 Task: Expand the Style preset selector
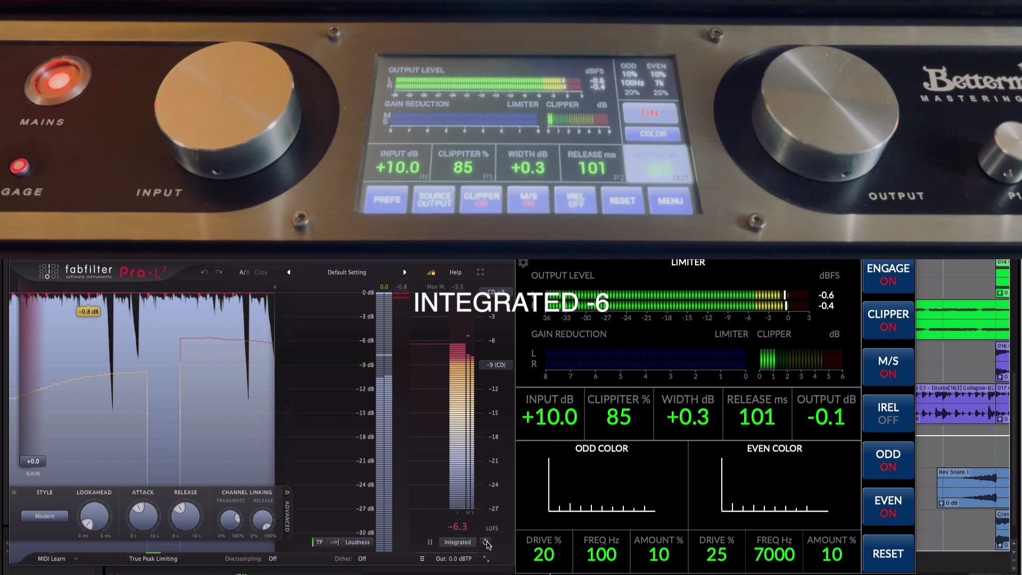click(x=44, y=516)
